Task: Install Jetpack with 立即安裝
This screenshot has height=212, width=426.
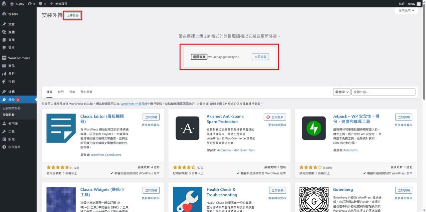Action: [404, 117]
